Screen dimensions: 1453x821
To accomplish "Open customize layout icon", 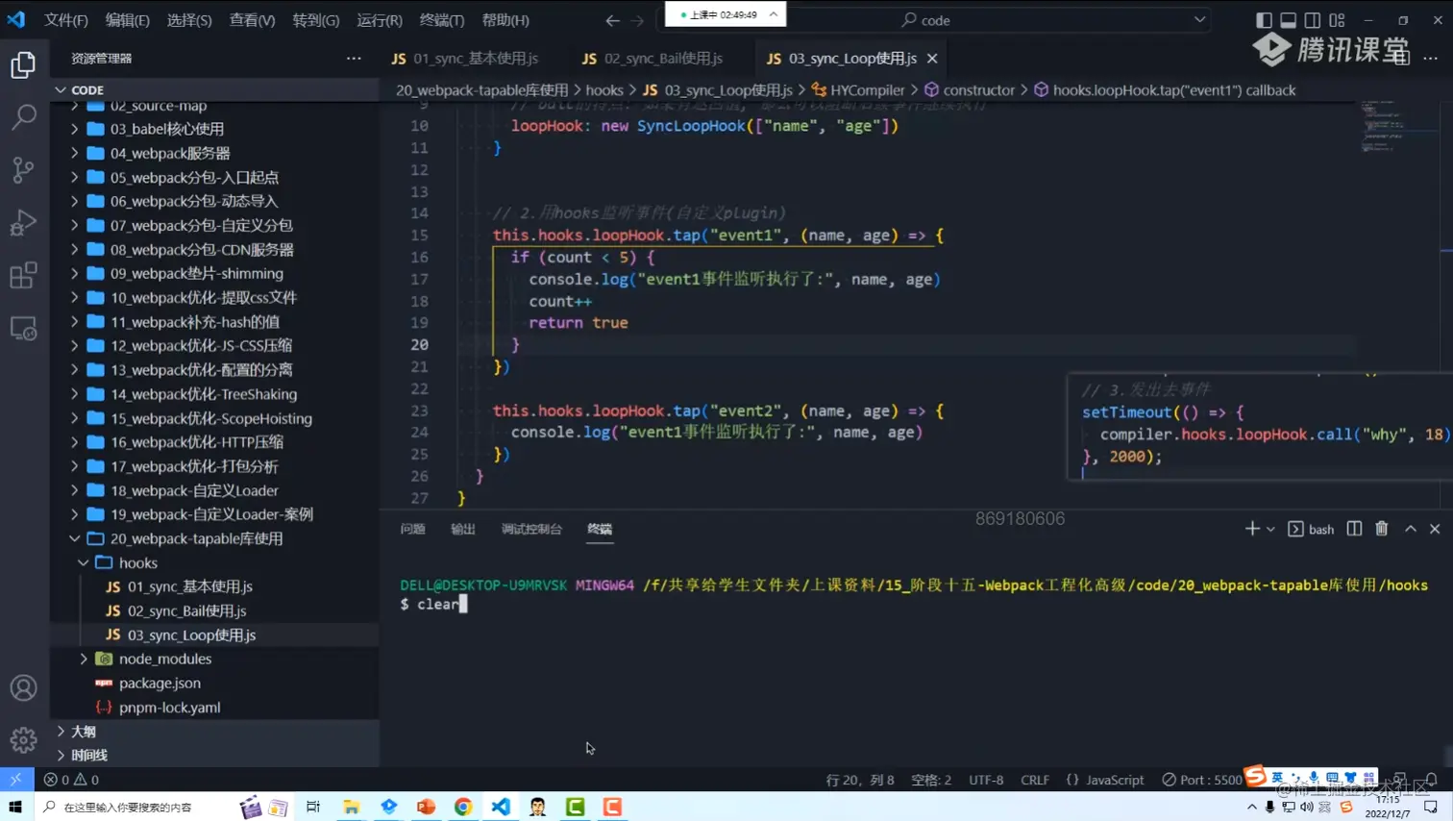I will pos(1337,20).
